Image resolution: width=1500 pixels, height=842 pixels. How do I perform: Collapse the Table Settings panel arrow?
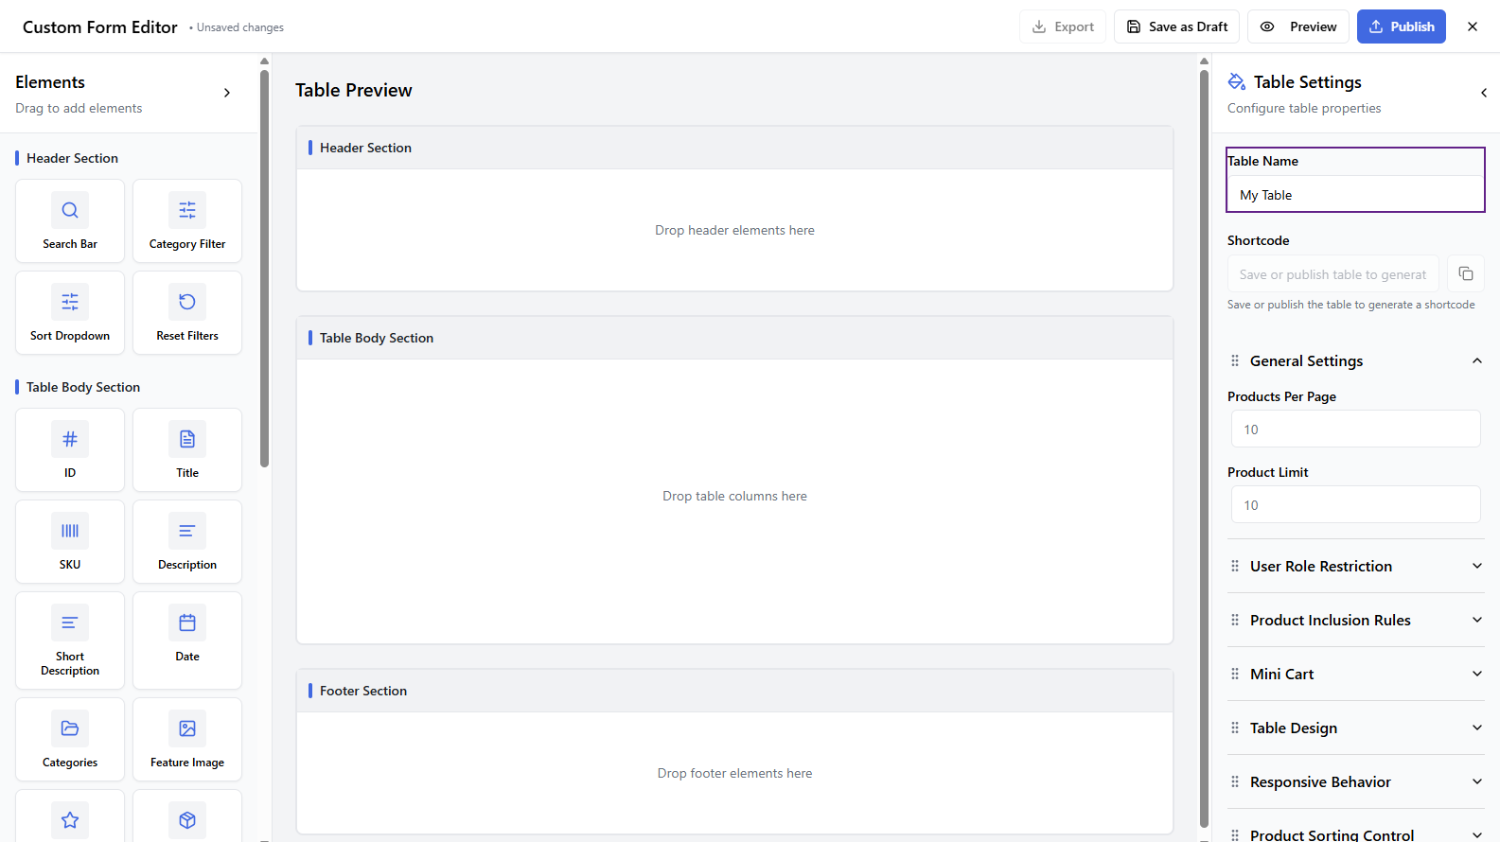[x=1483, y=93]
